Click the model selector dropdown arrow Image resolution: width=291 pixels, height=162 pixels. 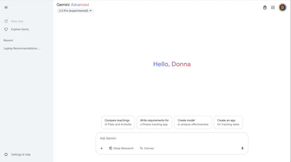coord(91,11)
